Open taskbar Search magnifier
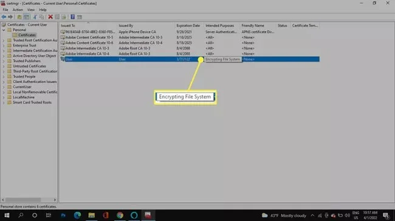395x221 pixels. pos(21,216)
